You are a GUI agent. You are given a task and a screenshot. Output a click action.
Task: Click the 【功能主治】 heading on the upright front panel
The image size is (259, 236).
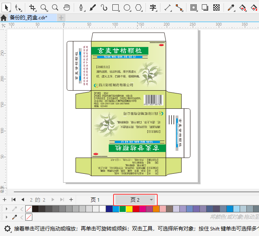coord(103,67)
